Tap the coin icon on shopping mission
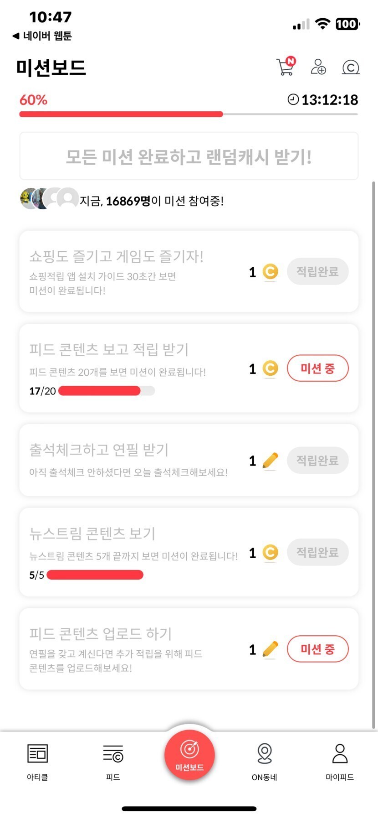This screenshot has height=819, width=378. click(270, 272)
